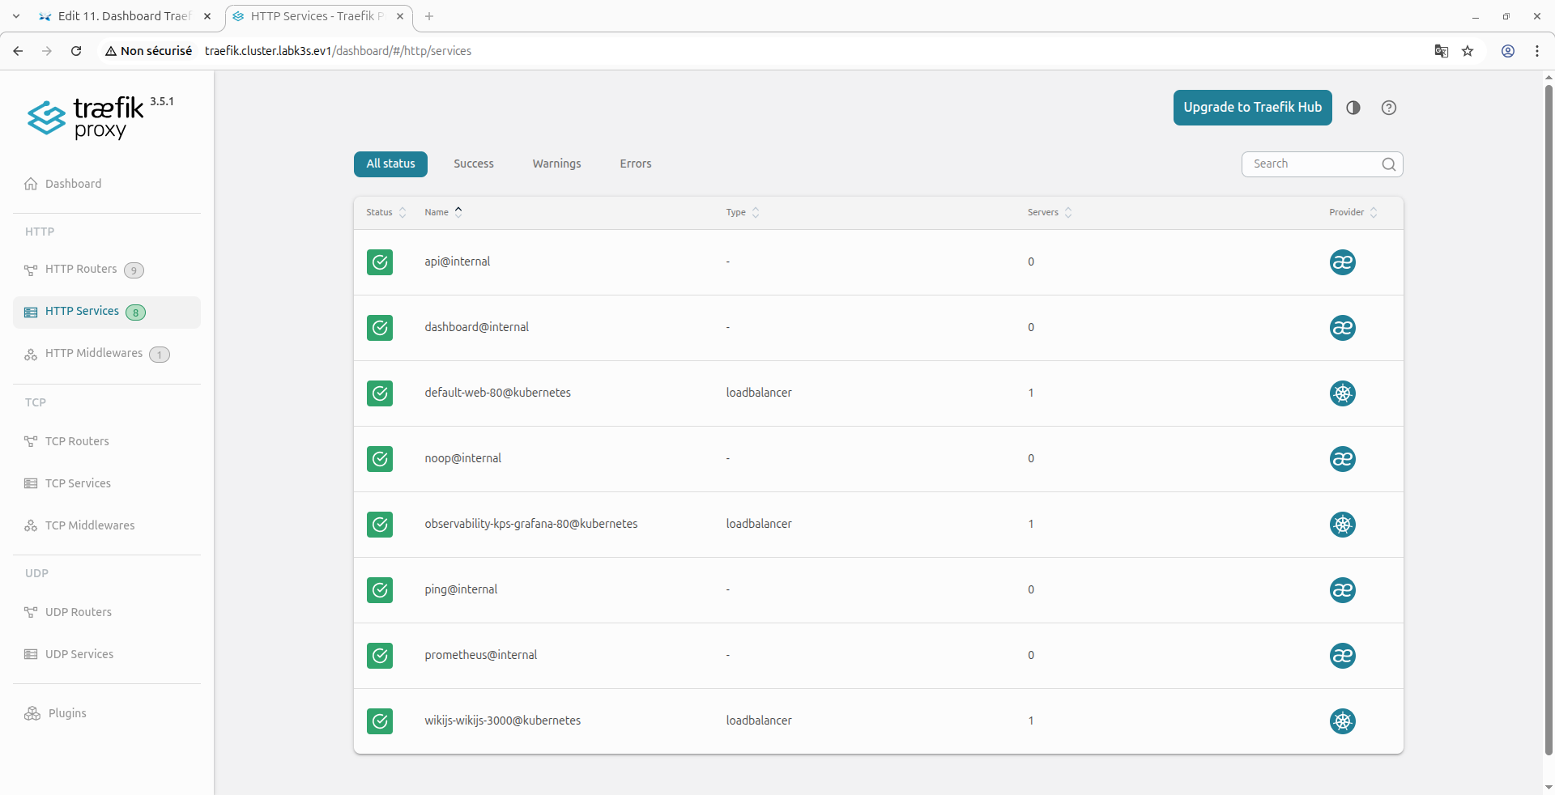Click Kubernetes provider icon for grafana service

pos(1343,525)
